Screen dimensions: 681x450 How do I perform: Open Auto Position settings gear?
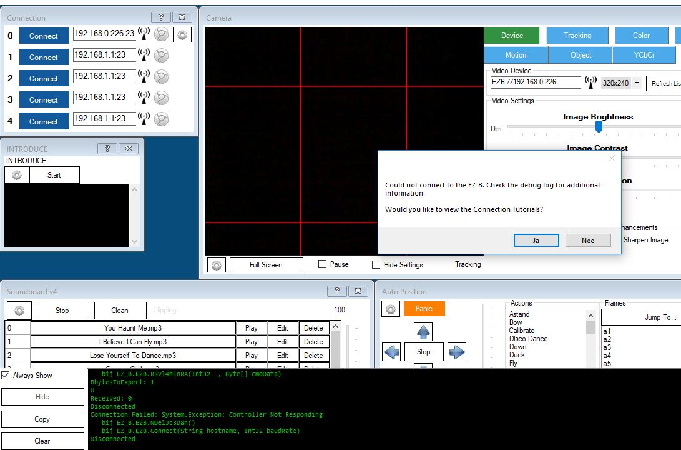click(x=391, y=309)
